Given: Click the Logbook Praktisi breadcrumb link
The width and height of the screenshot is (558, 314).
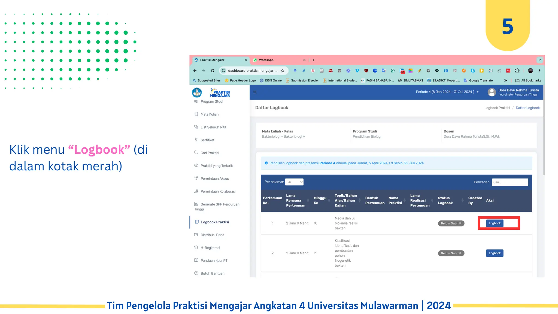Looking at the screenshot, I should pyautogui.click(x=497, y=108).
